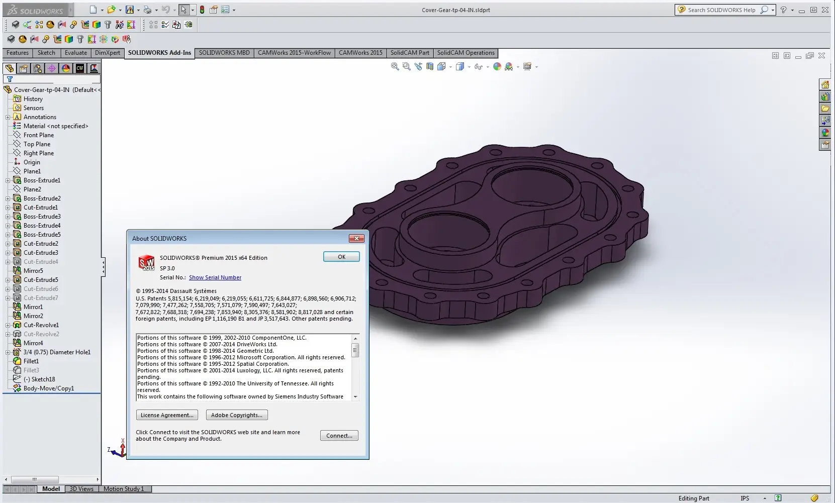Viewport: 835px width, 503px height.
Task: Switch to the Motion Study 1 tab
Action: pos(124,489)
